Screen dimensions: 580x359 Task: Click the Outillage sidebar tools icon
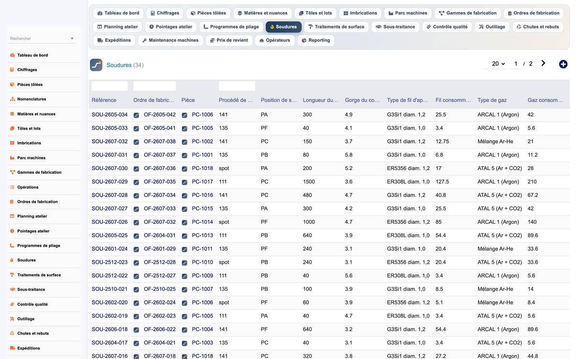pyautogui.click(x=12, y=319)
